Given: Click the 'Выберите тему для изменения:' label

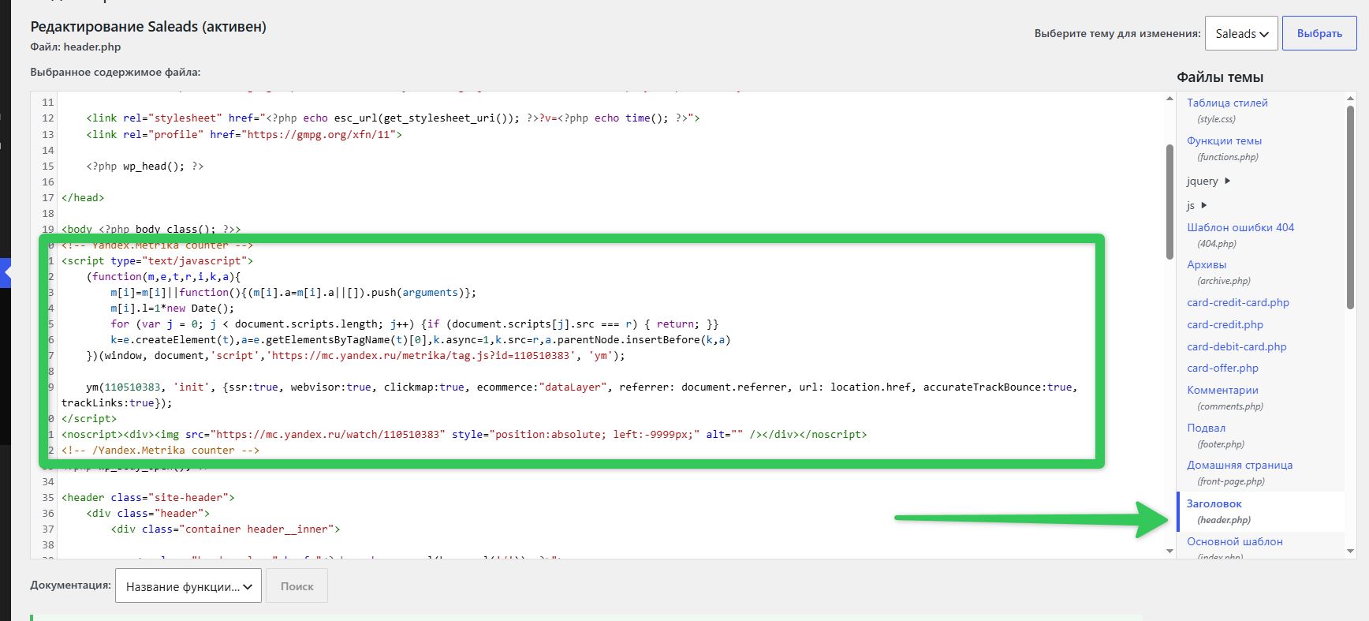Looking at the screenshot, I should click(x=1117, y=34).
